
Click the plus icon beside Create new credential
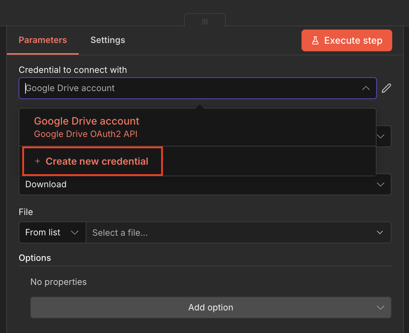click(x=38, y=161)
